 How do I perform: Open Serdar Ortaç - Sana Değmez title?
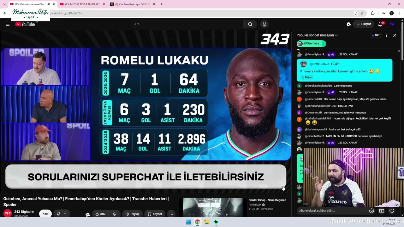click(267, 200)
